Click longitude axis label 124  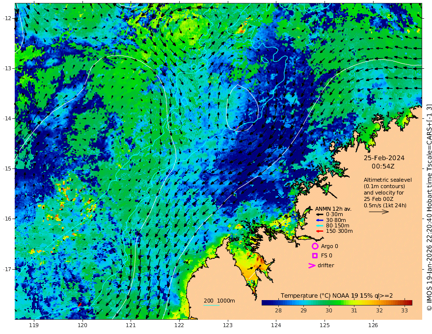(276, 325)
